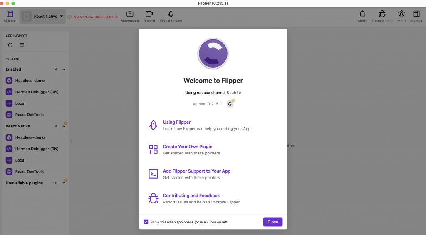Click the changelog clock icon beside version
The height and width of the screenshot is (235, 426).
tap(230, 104)
